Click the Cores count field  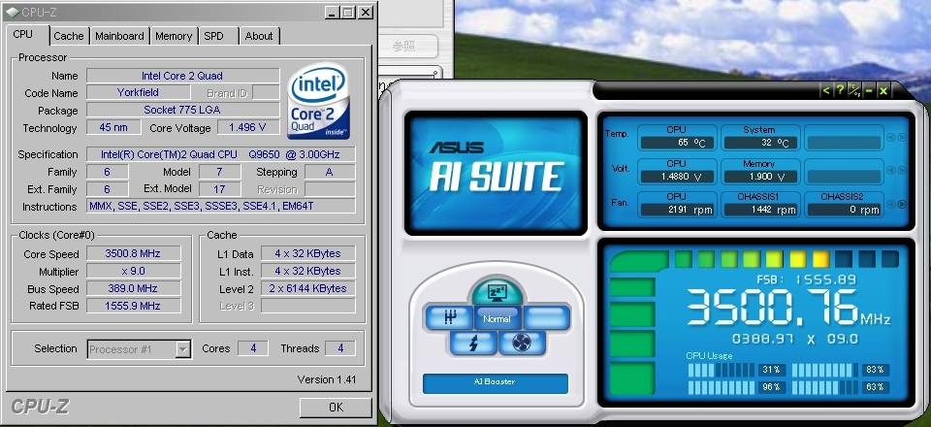coord(253,348)
